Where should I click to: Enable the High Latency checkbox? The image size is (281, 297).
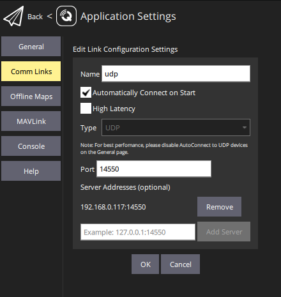(x=86, y=109)
